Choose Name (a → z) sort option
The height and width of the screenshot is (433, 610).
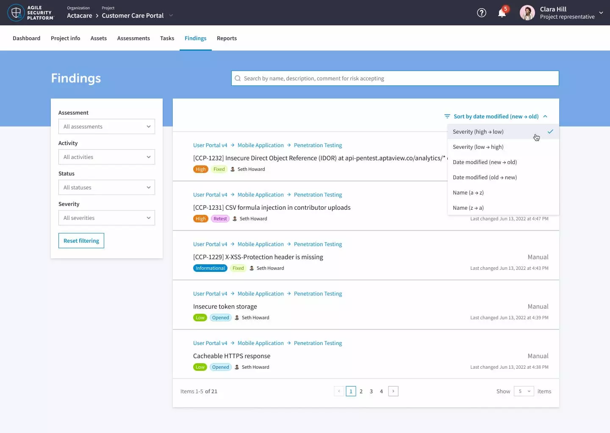coord(503,192)
